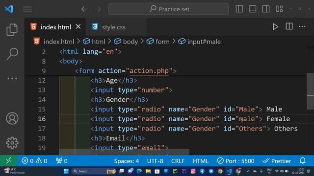Click the VS Code taskbar icon
This screenshot has width=314, height=176.
(229, 171)
